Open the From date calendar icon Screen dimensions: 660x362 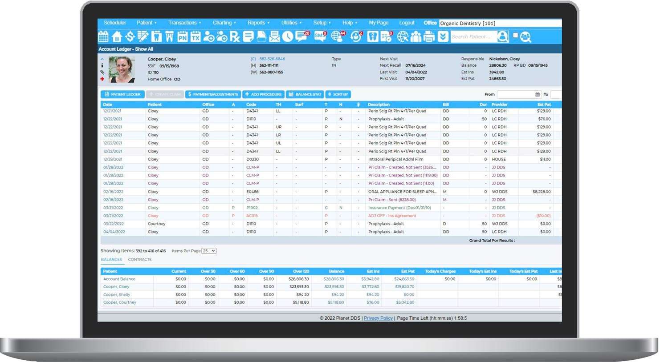(538, 94)
